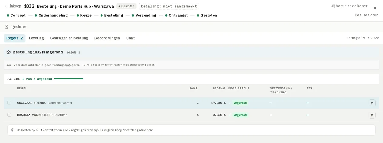
Task: Click the Oliefilter description
Action: tap(61, 115)
